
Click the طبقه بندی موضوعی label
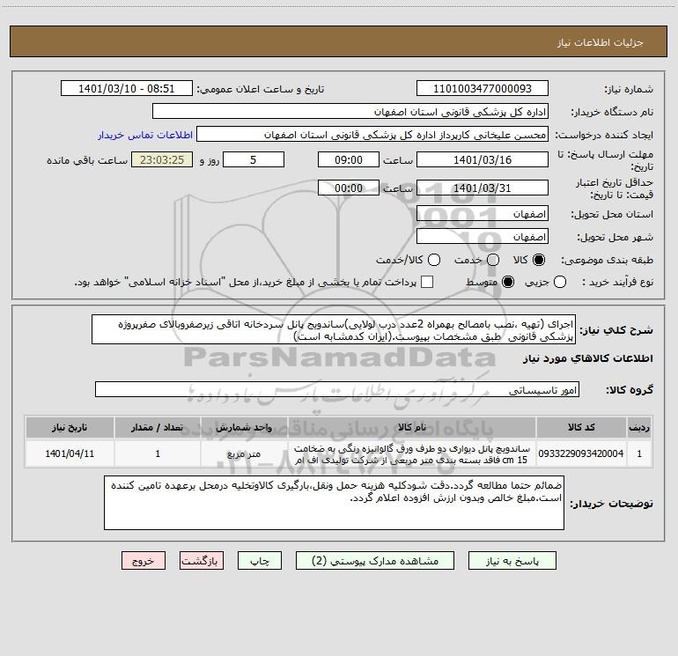pyautogui.click(x=607, y=260)
